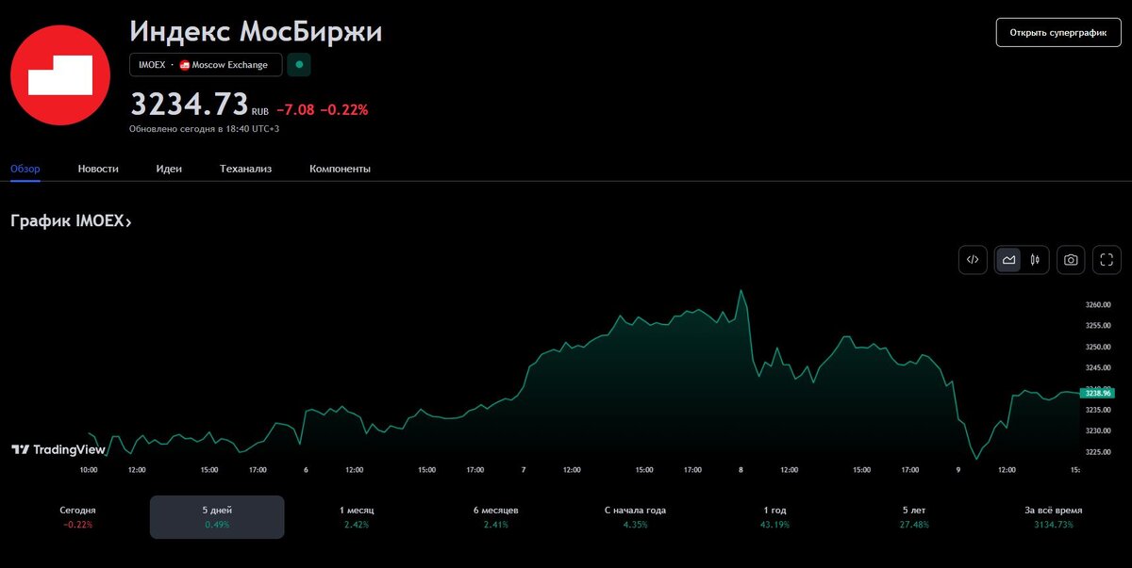Click the RUB currency label
The height and width of the screenshot is (568, 1132).
[260, 111]
